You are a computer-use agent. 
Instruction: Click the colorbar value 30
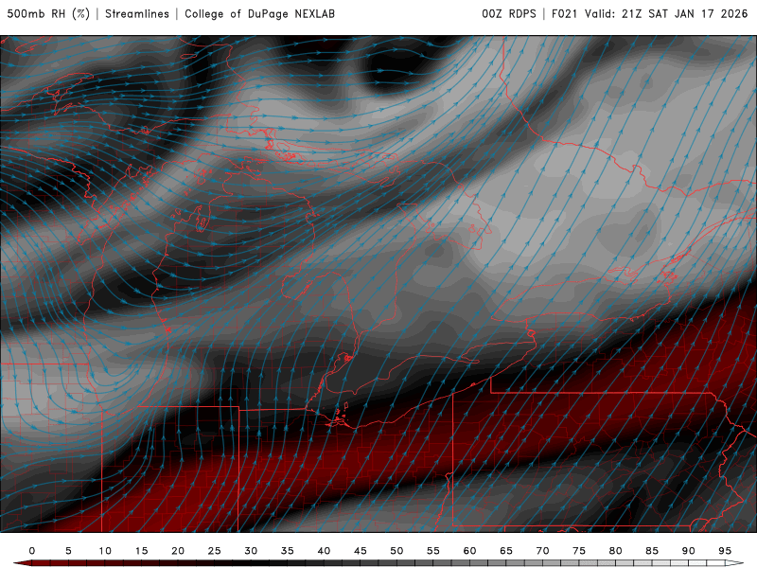coord(251,551)
